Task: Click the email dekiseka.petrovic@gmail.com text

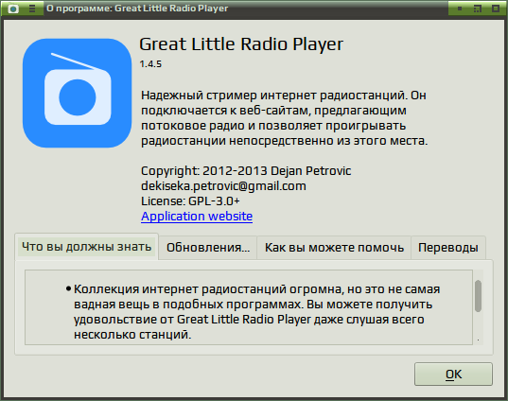Action: pos(223,186)
